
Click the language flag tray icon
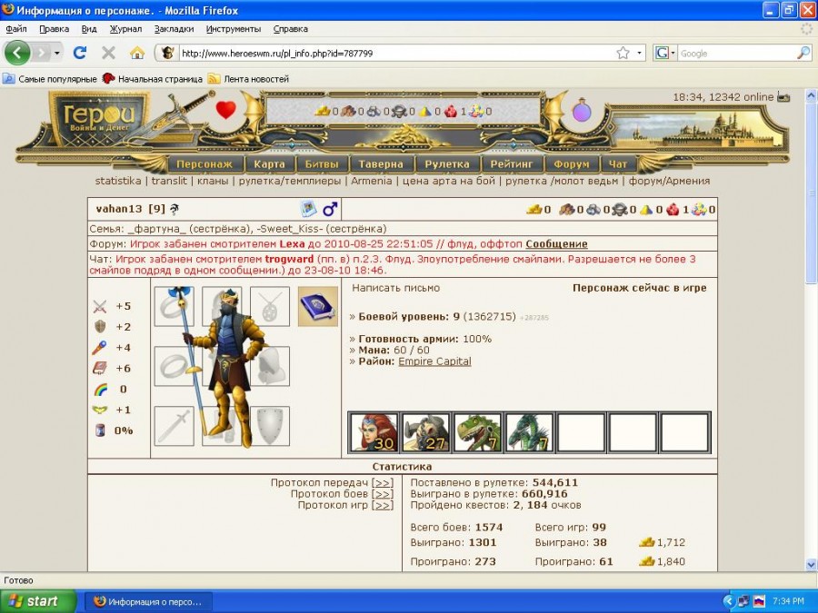759,601
